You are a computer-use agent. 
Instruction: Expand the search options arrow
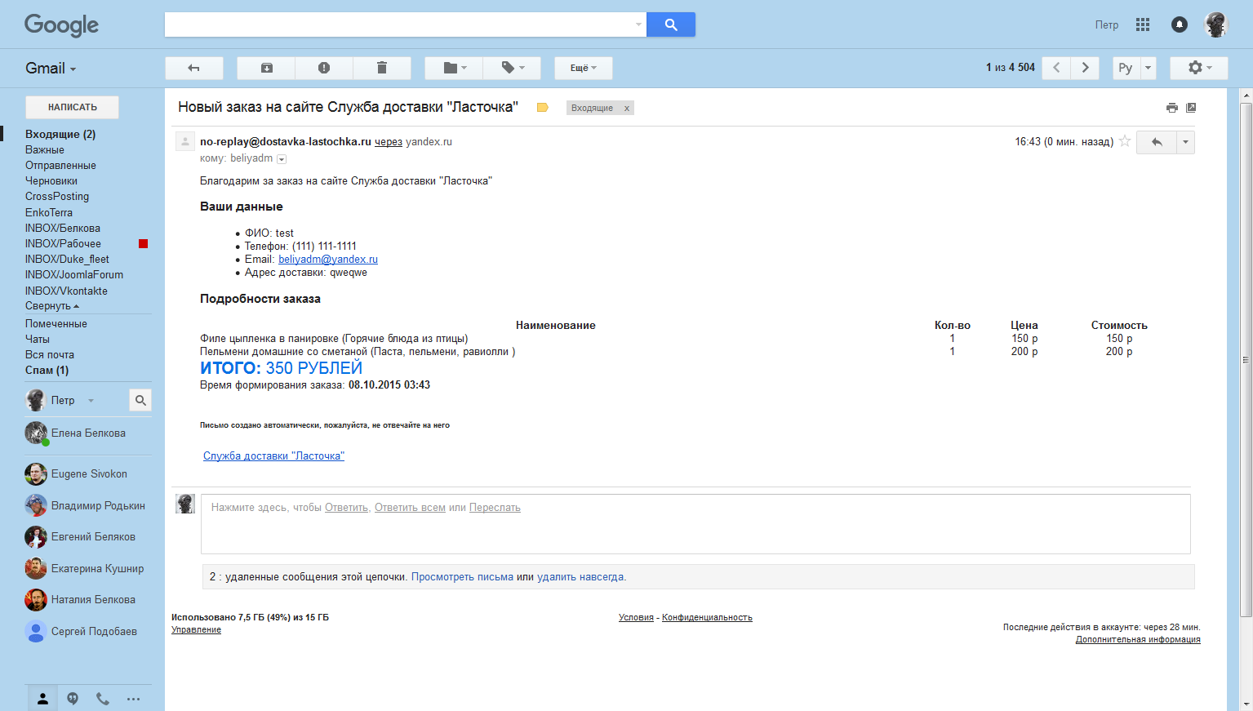[x=638, y=24]
